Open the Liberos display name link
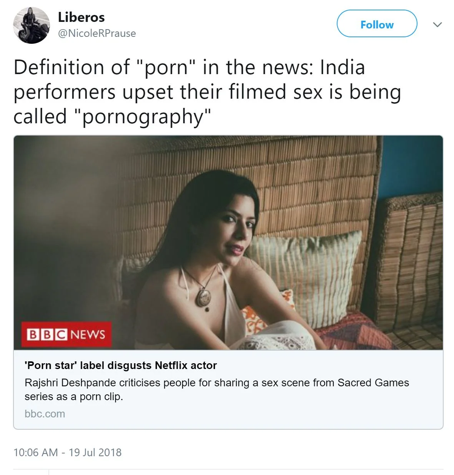 coord(81,17)
